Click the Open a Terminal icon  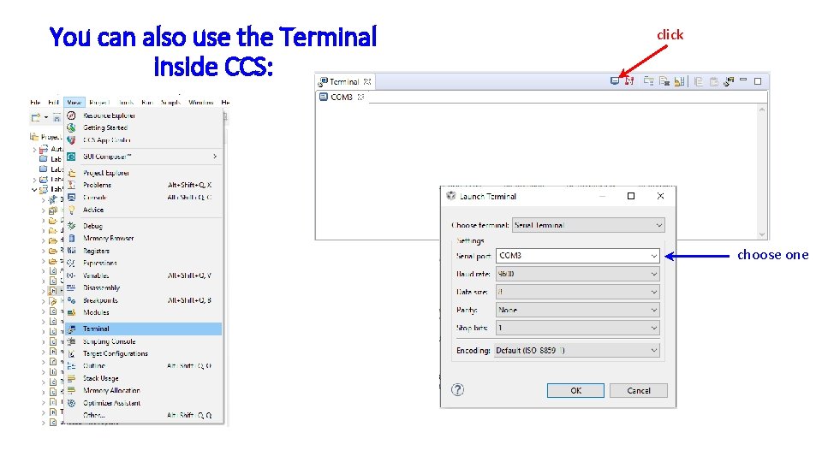(615, 81)
